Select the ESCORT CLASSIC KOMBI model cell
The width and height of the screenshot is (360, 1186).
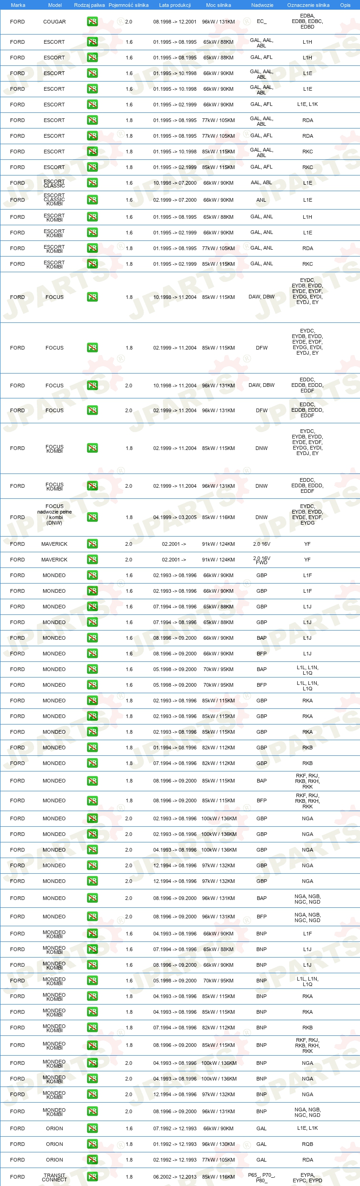pyautogui.click(x=54, y=199)
